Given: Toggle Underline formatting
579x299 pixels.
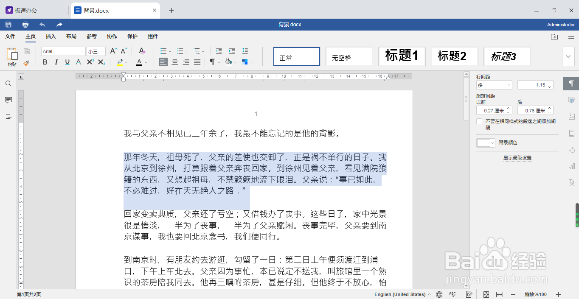Looking at the screenshot, I should pos(67,62).
